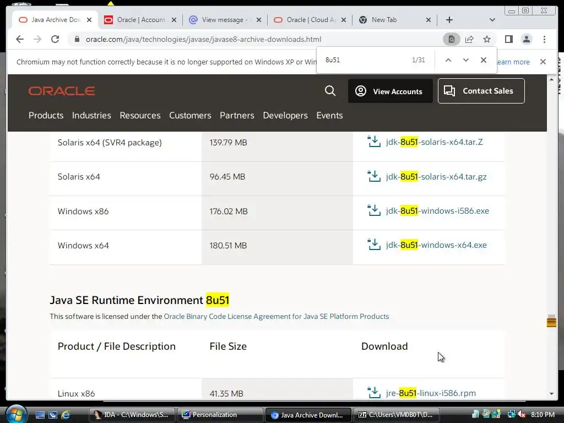The width and height of the screenshot is (564, 423).
Task: Click the address bar URL
Action: coord(203,39)
